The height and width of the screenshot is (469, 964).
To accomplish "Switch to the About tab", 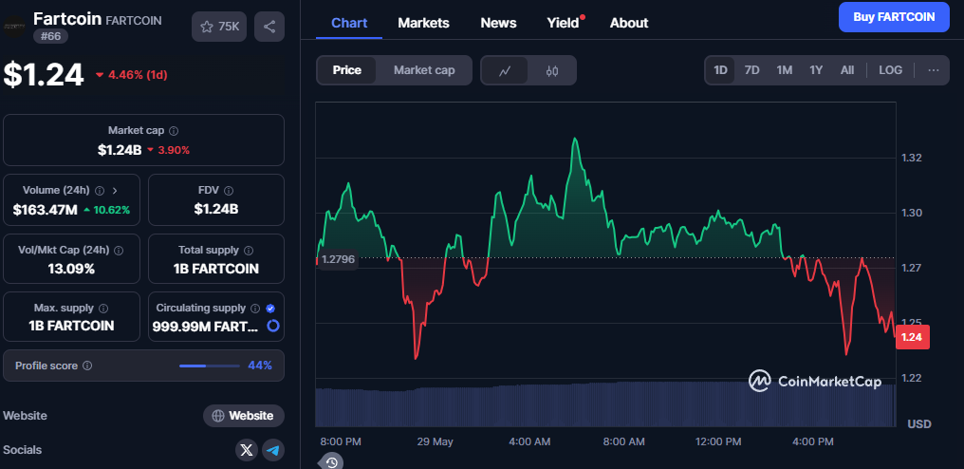I will (x=629, y=23).
